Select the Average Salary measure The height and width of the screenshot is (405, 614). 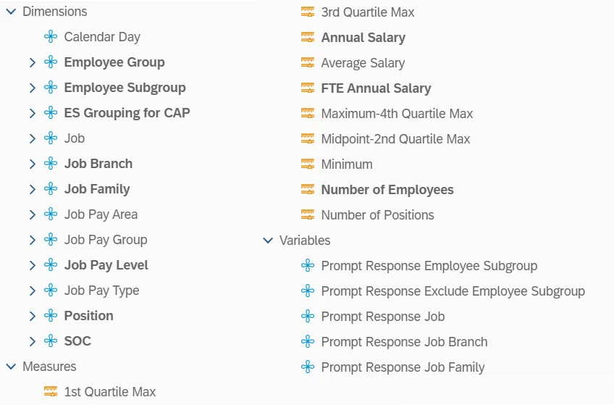pyautogui.click(x=363, y=63)
